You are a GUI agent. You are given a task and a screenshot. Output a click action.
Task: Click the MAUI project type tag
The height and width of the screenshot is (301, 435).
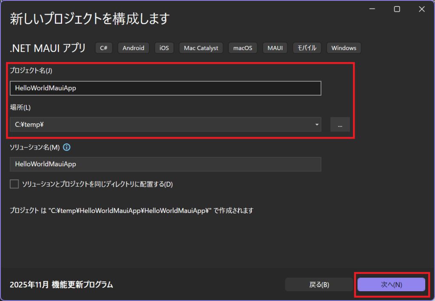tap(275, 48)
